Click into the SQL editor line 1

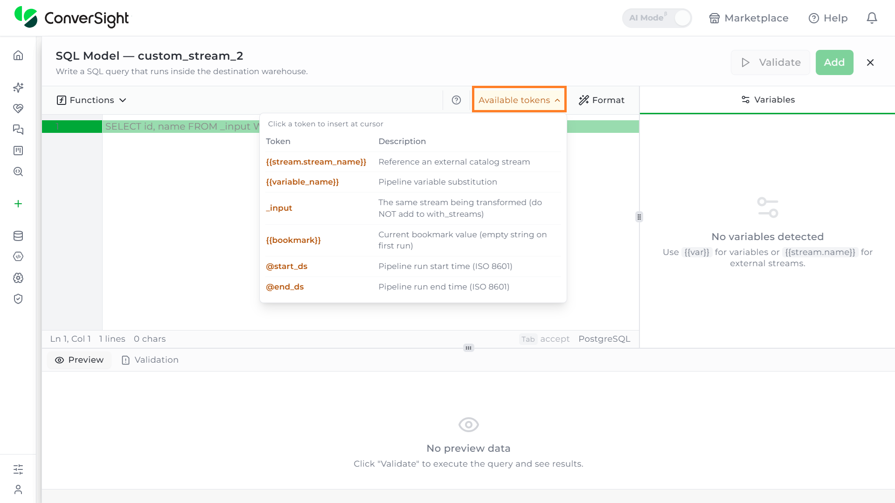(x=370, y=126)
